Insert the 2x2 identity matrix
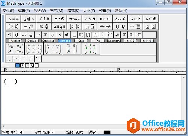This screenshot has width=188, height=136. pos(72,49)
